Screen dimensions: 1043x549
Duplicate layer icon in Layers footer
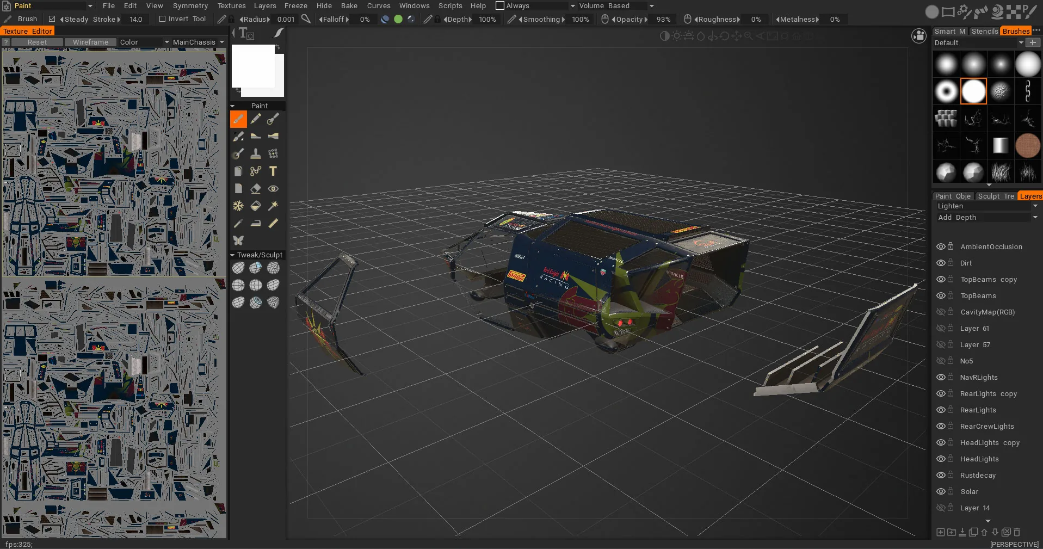(973, 532)
